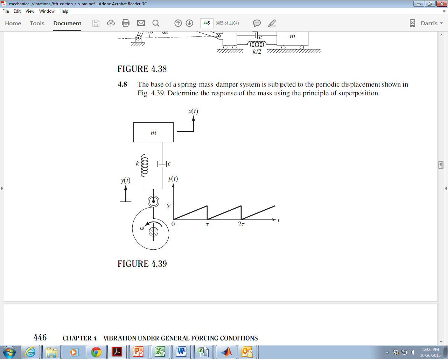Open Outlook from the taskbar
Viewport: 448px width, 359px height.
[x=247, y=352]
